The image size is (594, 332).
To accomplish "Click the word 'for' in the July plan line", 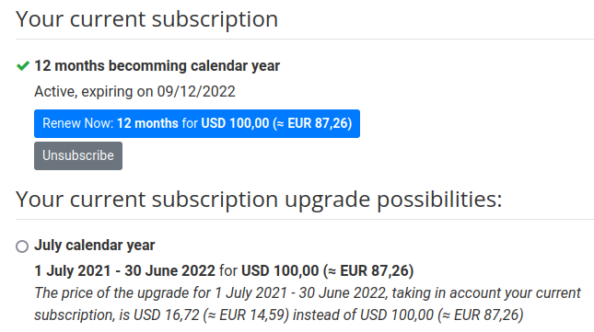I will tap(228, 270).
